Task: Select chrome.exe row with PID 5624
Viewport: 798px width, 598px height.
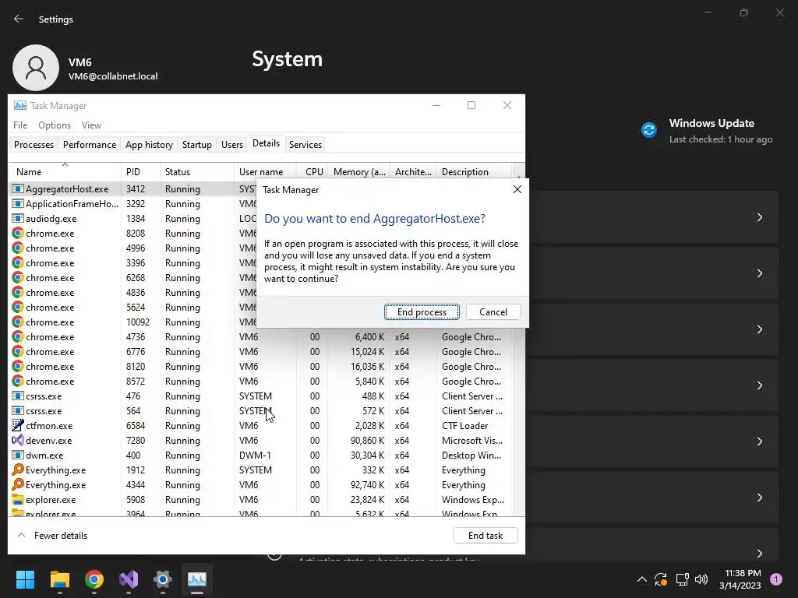Action: (x=132, y=307)
